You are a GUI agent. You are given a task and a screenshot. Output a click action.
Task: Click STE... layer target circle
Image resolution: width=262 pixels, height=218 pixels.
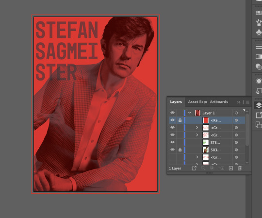236,142
